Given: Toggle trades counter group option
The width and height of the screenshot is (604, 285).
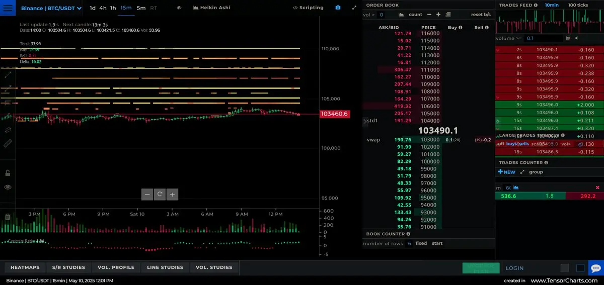Looking at the screenshot, I should [536, 172].
